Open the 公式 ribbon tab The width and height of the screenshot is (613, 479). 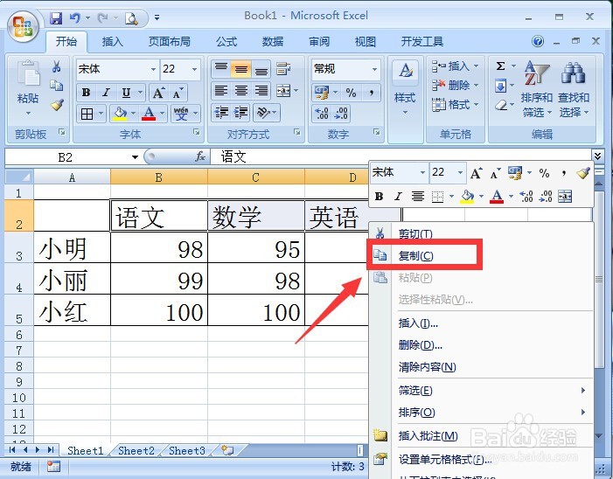[226, 41]
